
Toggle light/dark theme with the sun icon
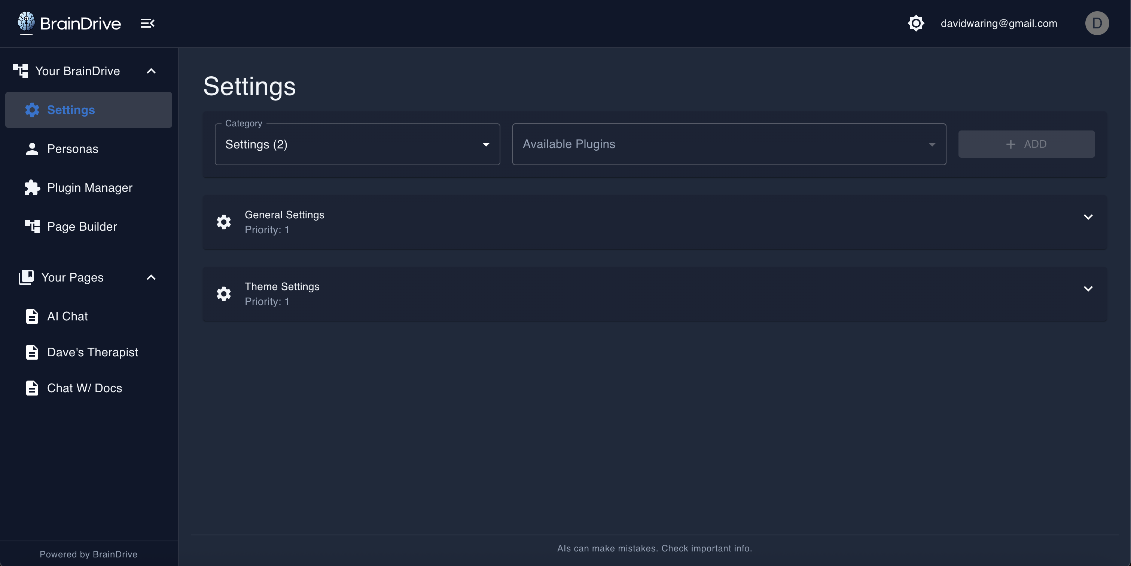pyautogui.click(x=916, y=23)
